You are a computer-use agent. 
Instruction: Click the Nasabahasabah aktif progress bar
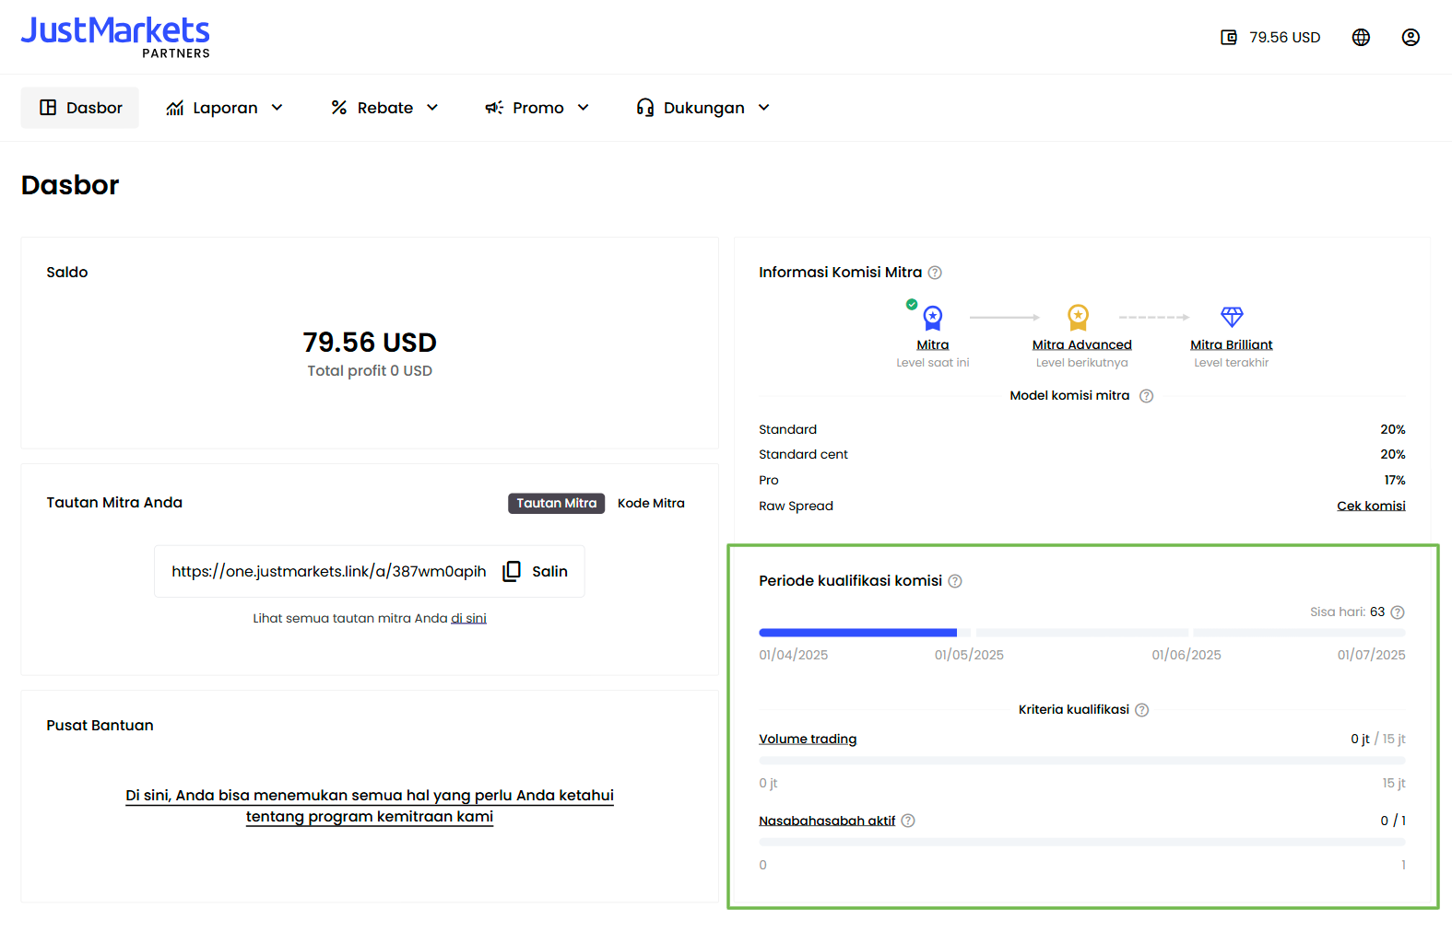click(x=1082, y=843)
